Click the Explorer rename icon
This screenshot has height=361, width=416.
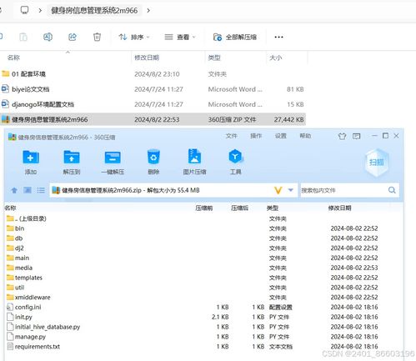pos(48,37)
